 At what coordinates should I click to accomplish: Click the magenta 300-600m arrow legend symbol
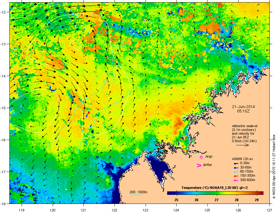pos(236,180)
